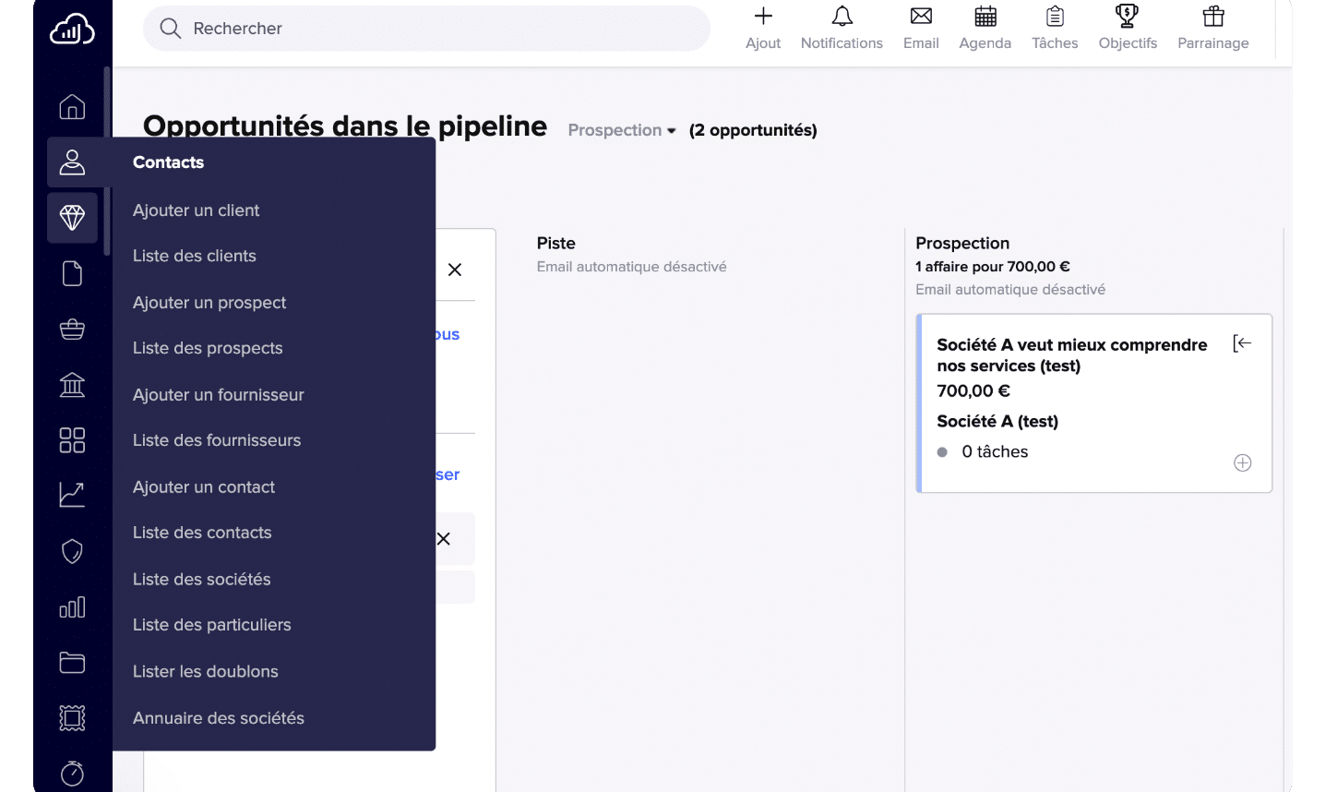Open the analytics chart icon in the sidebar
This screenshot has width=1325, height=792.
point(72,496)
